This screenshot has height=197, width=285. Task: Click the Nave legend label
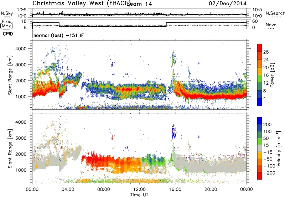(271, 25)
